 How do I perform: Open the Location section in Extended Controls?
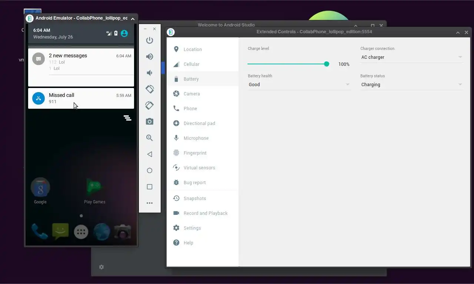coord(203,49)
